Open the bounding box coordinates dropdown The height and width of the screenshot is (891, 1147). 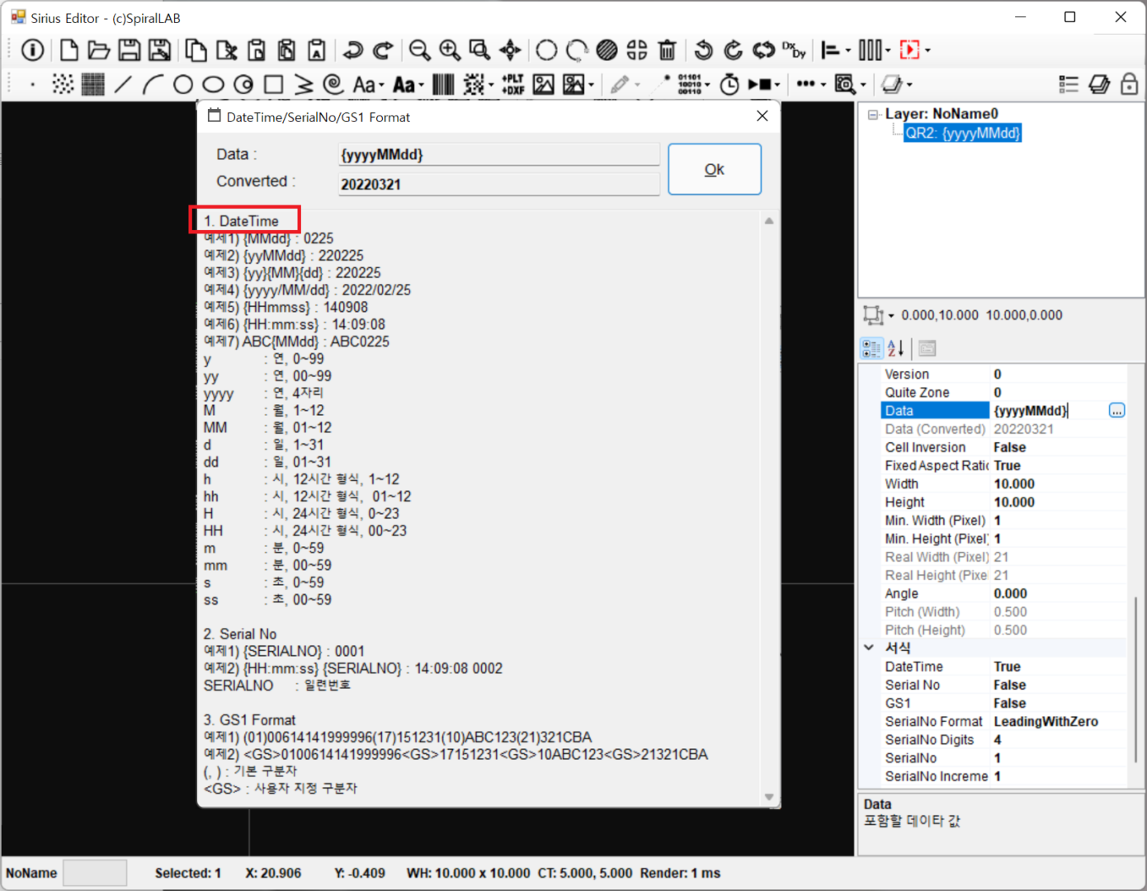pos(891,316)
